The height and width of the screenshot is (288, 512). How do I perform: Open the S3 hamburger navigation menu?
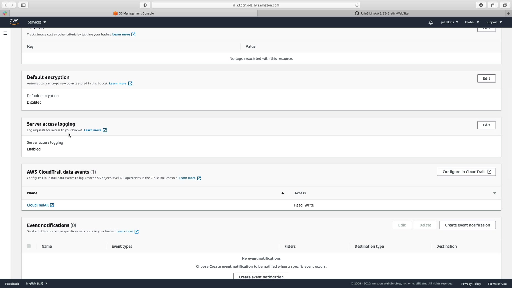[5, 33]
